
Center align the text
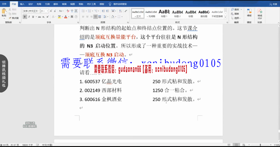(x=87, y=17)
